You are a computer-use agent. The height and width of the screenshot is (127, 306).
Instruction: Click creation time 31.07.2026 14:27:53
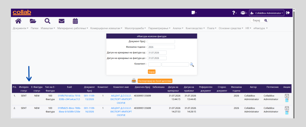(x=174, y=110)
